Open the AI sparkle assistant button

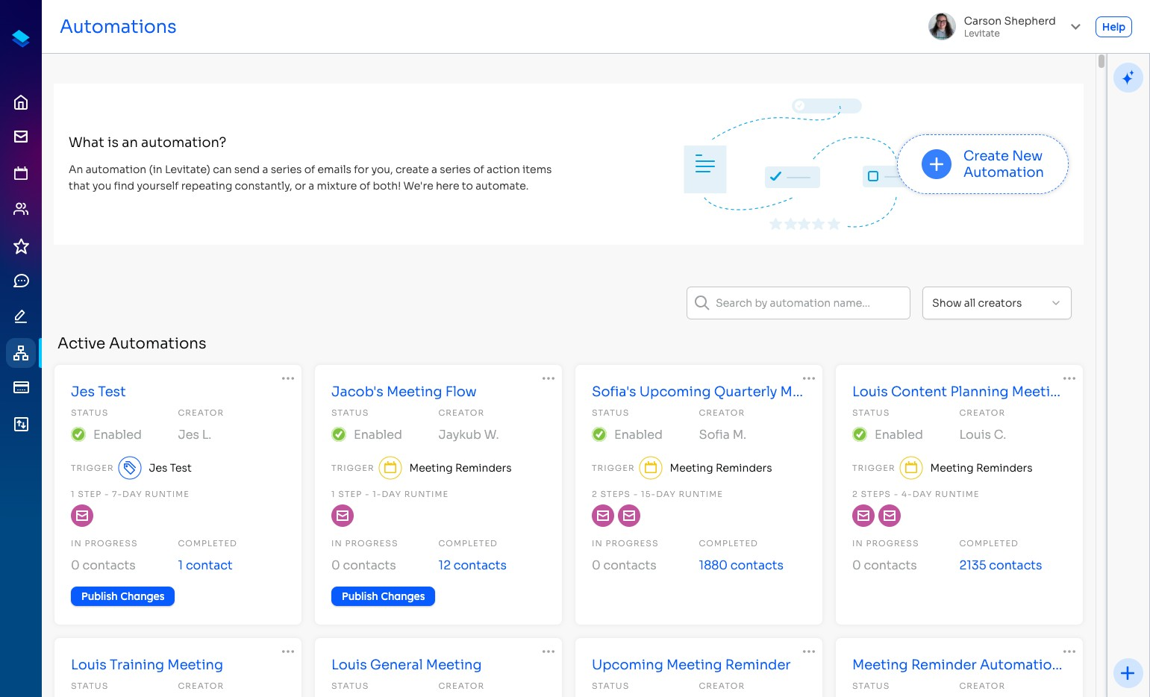pyautogui.click(x=1128, y=77)
